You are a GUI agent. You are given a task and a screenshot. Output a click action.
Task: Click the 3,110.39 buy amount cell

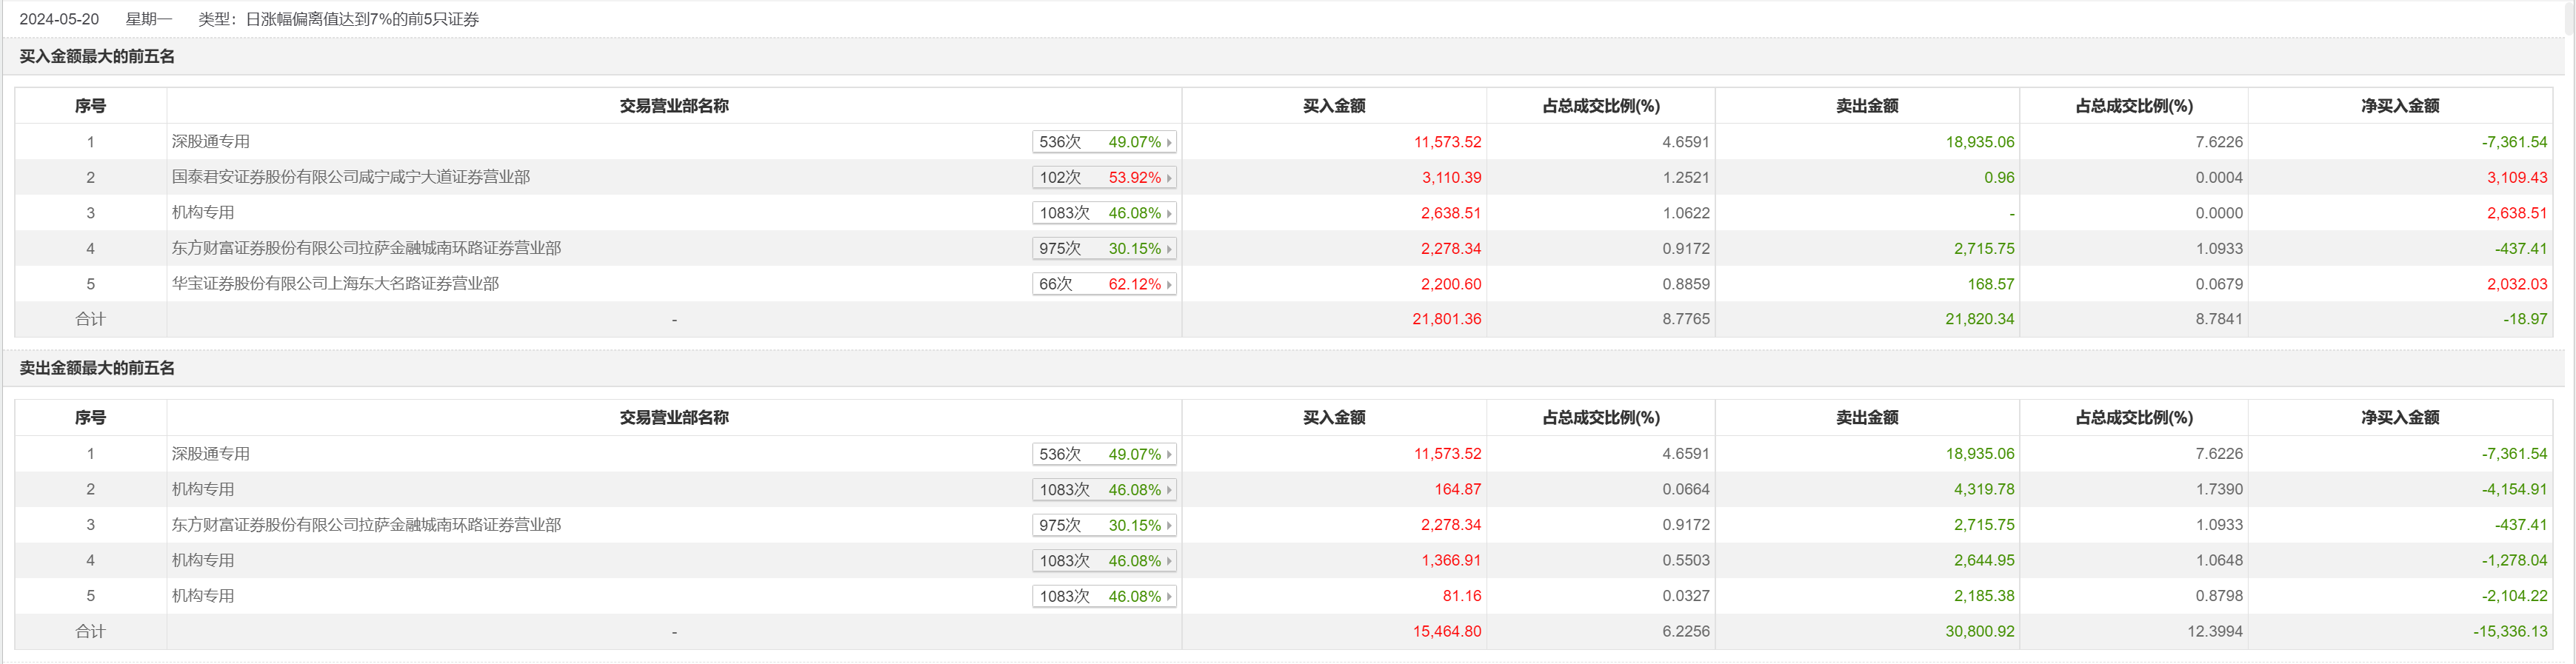1451,178
